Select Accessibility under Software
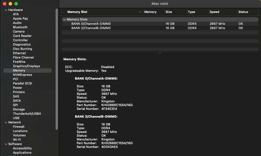Image resolution: width=261 pixels, height=156 pixels. (22, 149)
